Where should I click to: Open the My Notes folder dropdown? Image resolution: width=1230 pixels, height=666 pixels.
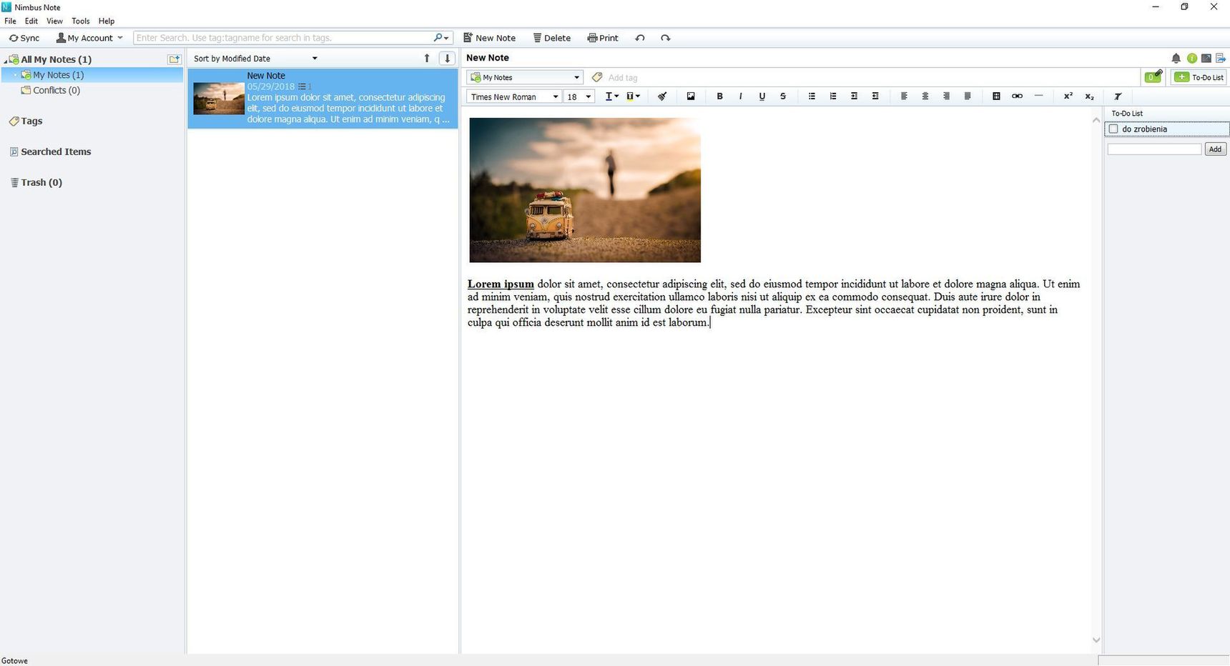(525, 77)
